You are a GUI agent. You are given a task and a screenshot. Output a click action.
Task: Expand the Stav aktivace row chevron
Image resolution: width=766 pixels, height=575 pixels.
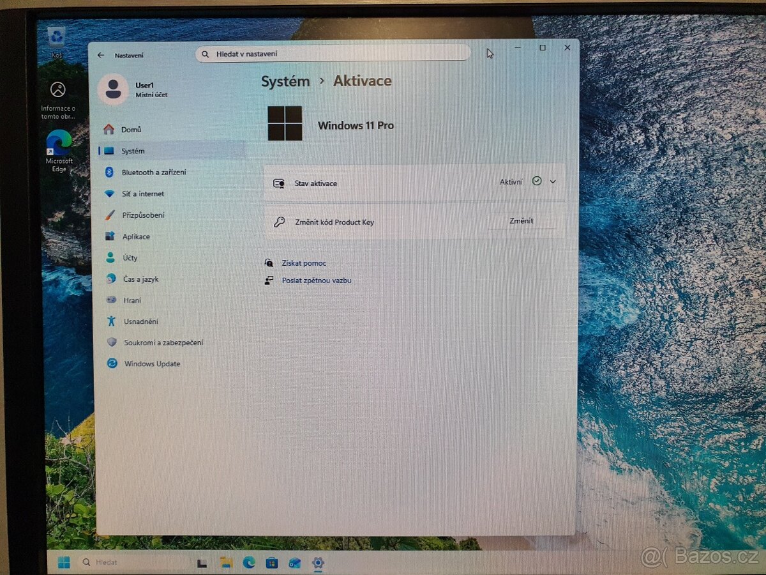click(553, 181)
